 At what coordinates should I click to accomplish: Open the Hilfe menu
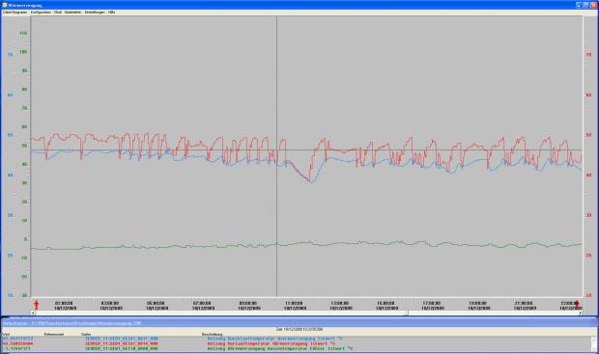(x=111, y=13)
